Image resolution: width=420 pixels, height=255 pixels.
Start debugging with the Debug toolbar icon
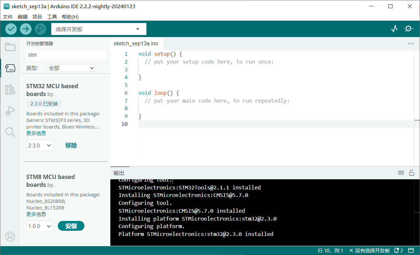(x=40, y=29)
